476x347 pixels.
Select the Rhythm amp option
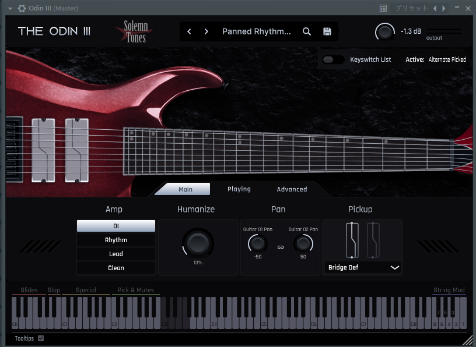(116, 240)
